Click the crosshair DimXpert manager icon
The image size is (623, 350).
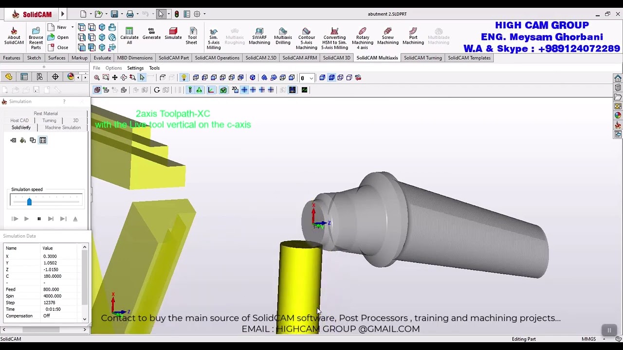pos(55,77)
